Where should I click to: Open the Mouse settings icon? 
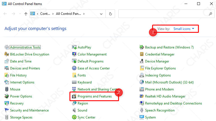7,89
